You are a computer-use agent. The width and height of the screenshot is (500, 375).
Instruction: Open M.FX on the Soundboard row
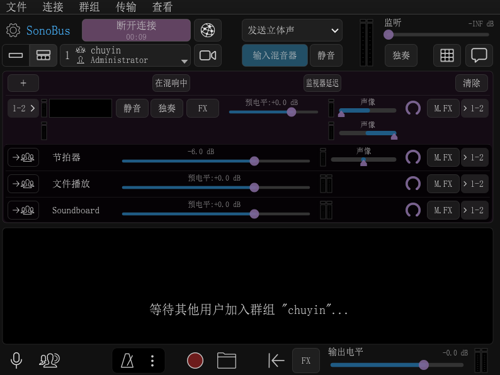point(443,210)
